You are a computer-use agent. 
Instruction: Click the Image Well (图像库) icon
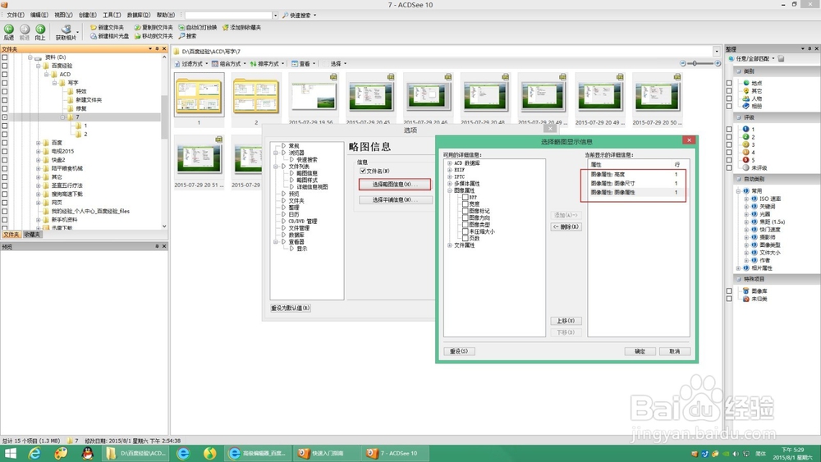click(x=746, y=291)
